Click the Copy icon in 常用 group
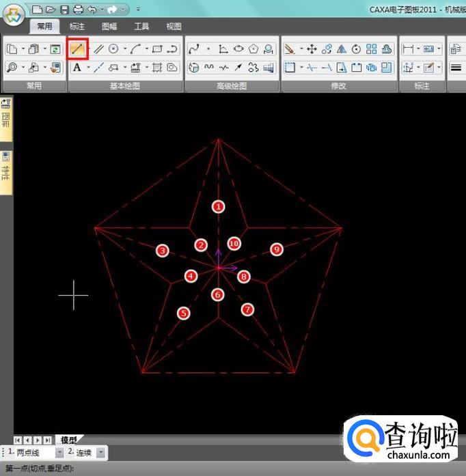 [12, 49]
